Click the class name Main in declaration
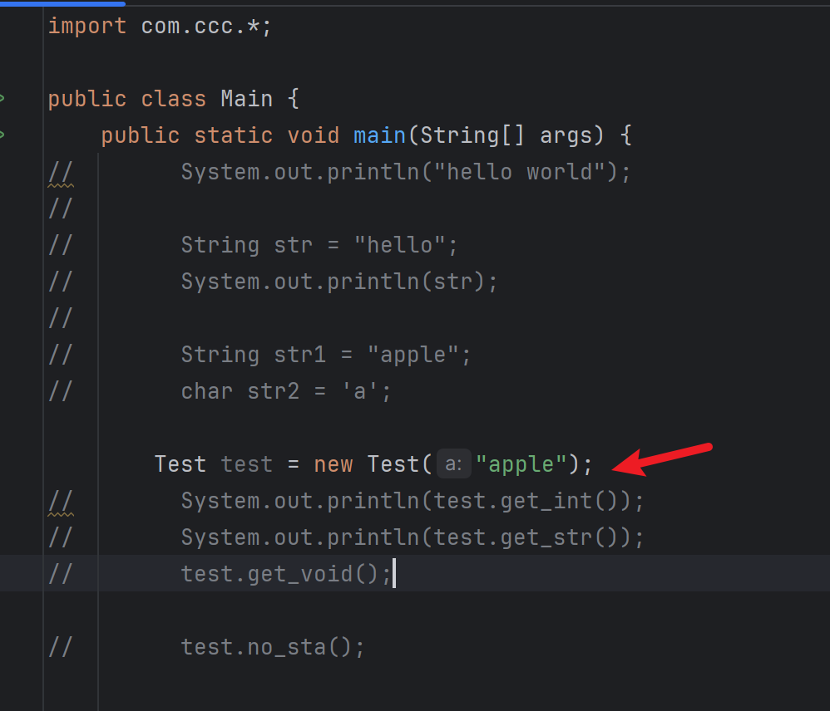 point(246,99)
